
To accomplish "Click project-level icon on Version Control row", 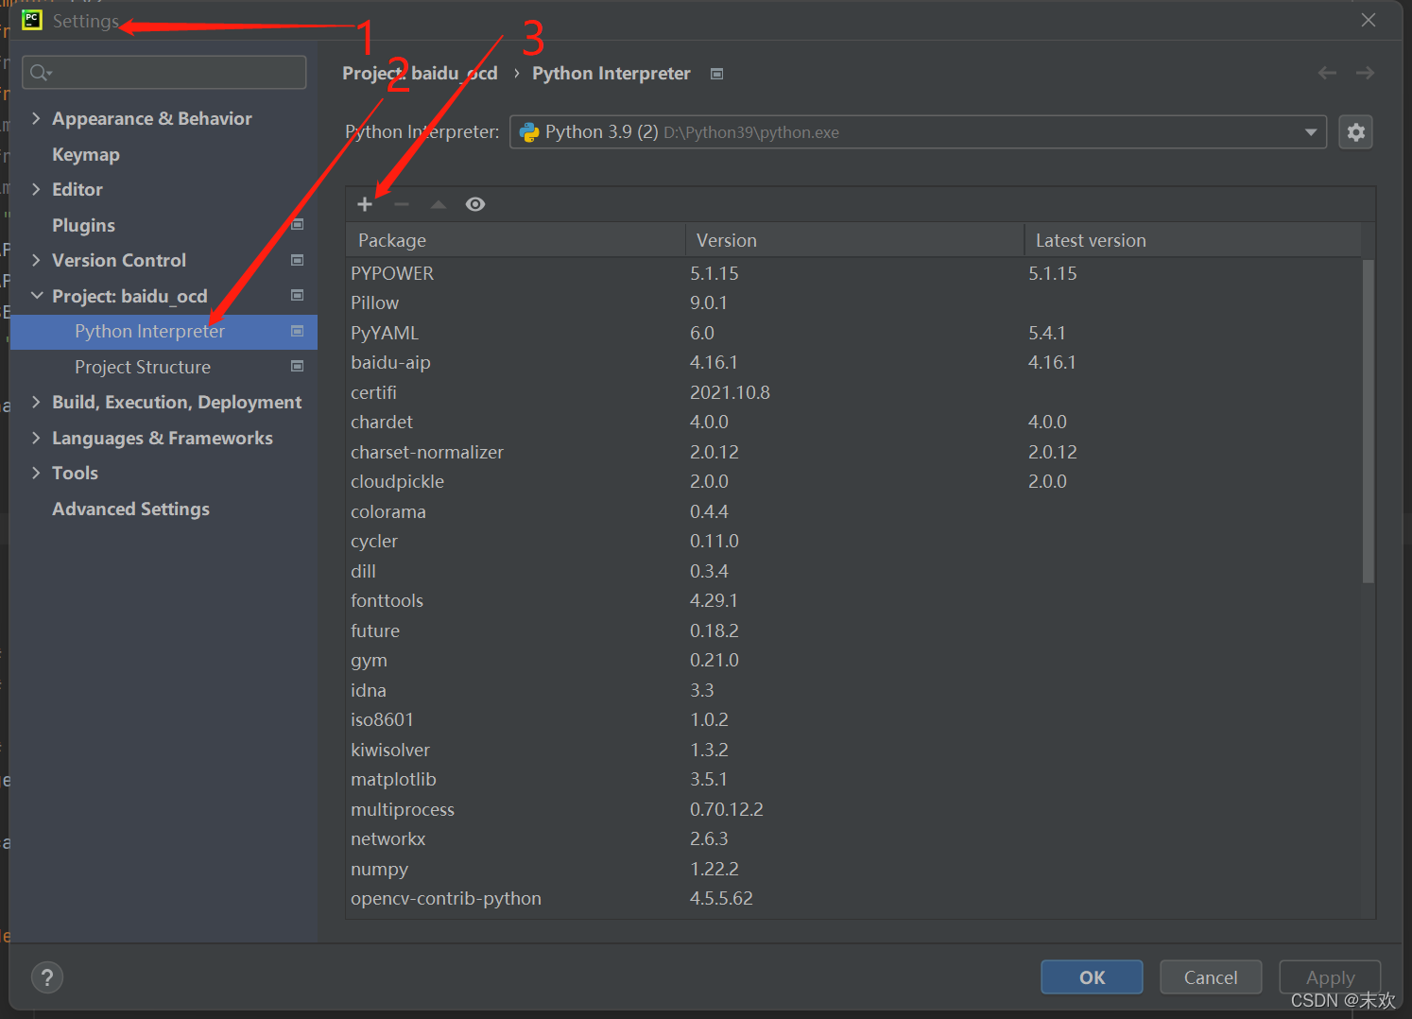I will [x=298, y=260].
